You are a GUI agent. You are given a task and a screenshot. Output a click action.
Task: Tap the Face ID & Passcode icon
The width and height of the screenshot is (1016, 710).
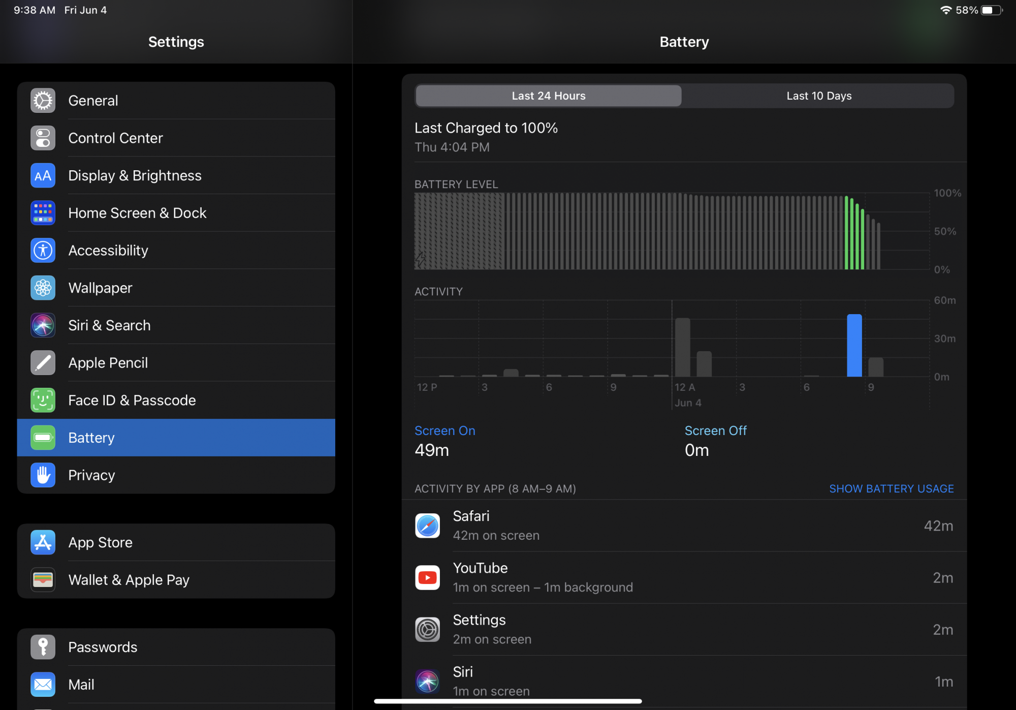[x=43, y=400]
